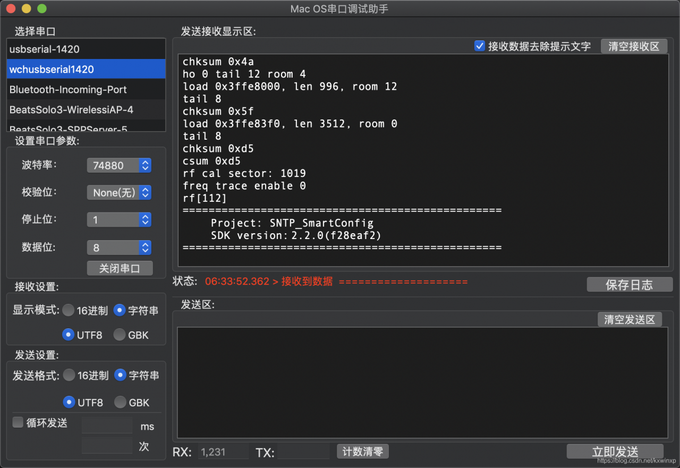Expand the stop bits dropdown showing 1
This screenshot has width=680, height=468.
coord(119,220)
